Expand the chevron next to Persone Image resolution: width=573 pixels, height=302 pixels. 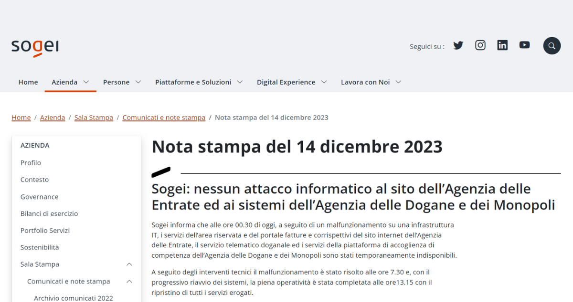point(138,82)
